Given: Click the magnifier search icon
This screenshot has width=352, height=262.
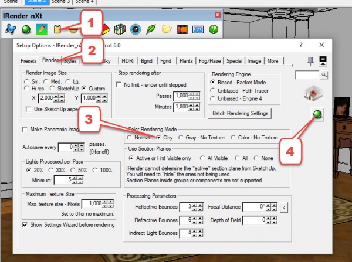Looking at the screenshot, I should click(x=323, y=75).
